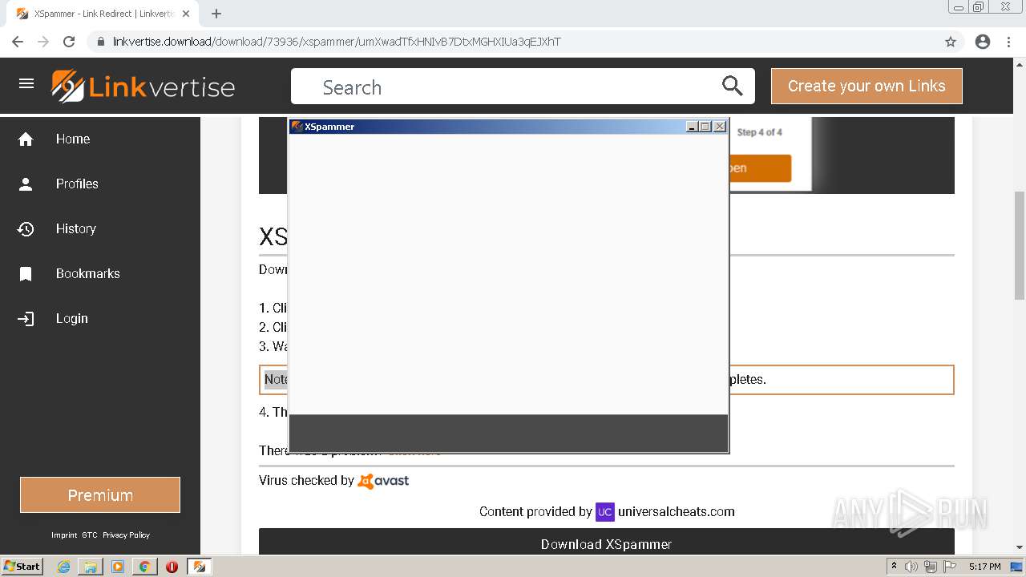The image size is (1026, 577).
Task: Click the Premium button
Action: tap(100, 495)
